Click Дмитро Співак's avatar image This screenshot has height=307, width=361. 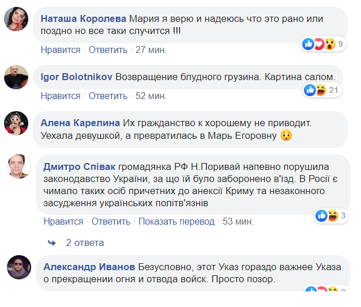click(x=19, y=167)
